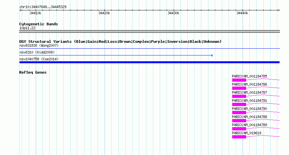The image size is (289, 155).
Task: Click the magenta exon of PARD3|NM_001184786
Action: pos(239,88)
